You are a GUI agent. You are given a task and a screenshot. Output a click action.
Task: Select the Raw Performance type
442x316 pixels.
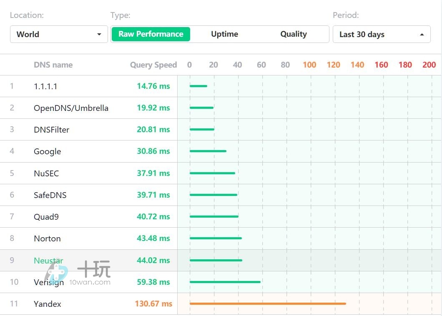(x=151, y=34)
